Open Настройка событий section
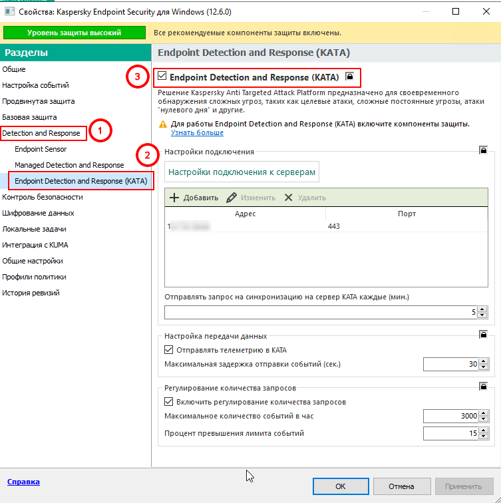This screenshot has height=503, width=501. point(35,85)
